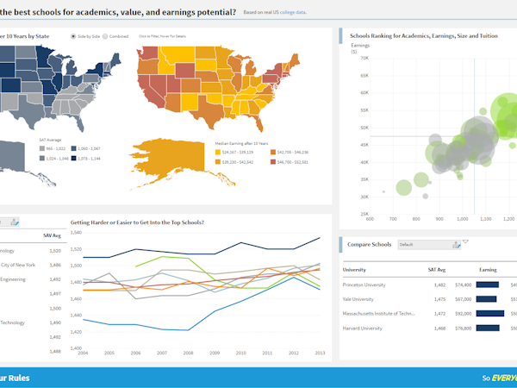The width and height of the screenshot is (517, 388).
Task: Open the college data link
Action: (292, 12)
